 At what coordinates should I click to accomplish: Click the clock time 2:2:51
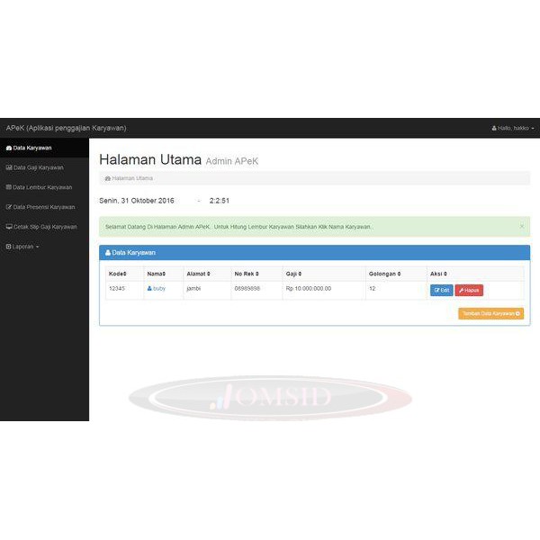click(x=220, y=201)
